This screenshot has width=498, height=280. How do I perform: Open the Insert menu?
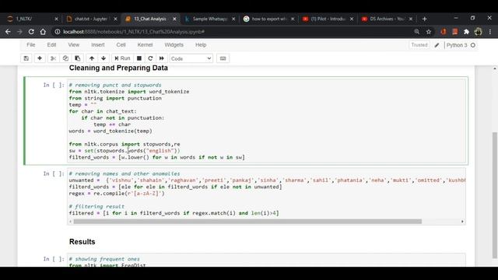pyautogui.click(x=98, y=45)
